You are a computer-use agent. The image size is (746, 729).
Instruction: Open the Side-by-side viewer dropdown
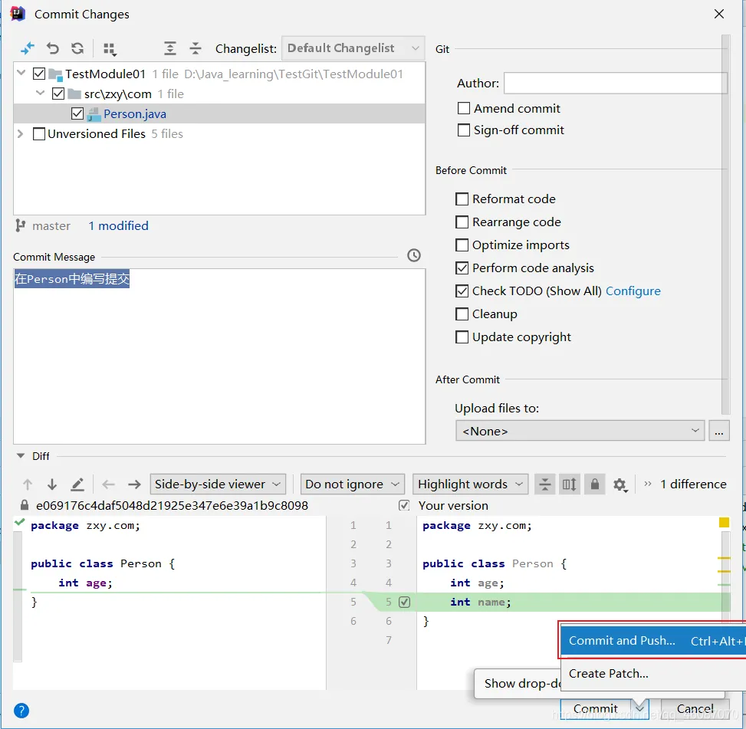pos(218,484)
